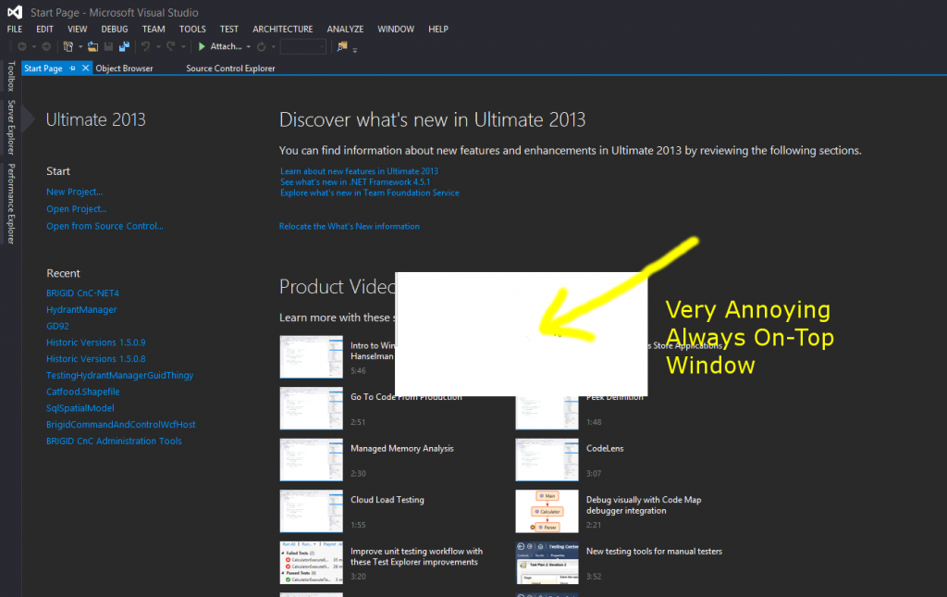Screen dimensions: 947x597
Task: Select the Start Page tab
Action: click(x=43, y=68)
